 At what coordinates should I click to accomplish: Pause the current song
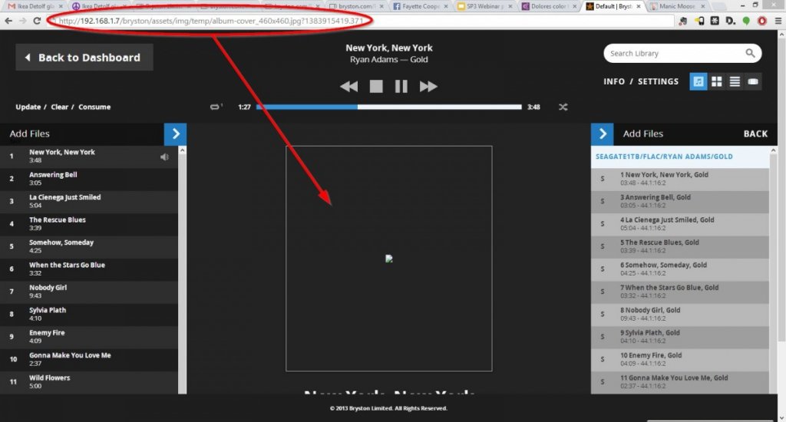(x=401, y=86)
